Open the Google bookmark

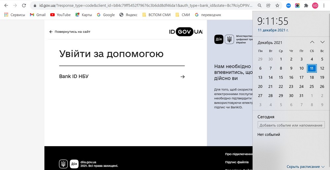[106, 15]
